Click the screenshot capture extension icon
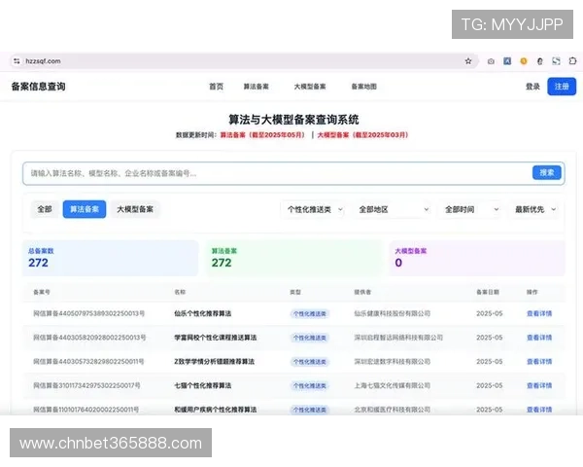583x467 pixels. coord(556,61)
